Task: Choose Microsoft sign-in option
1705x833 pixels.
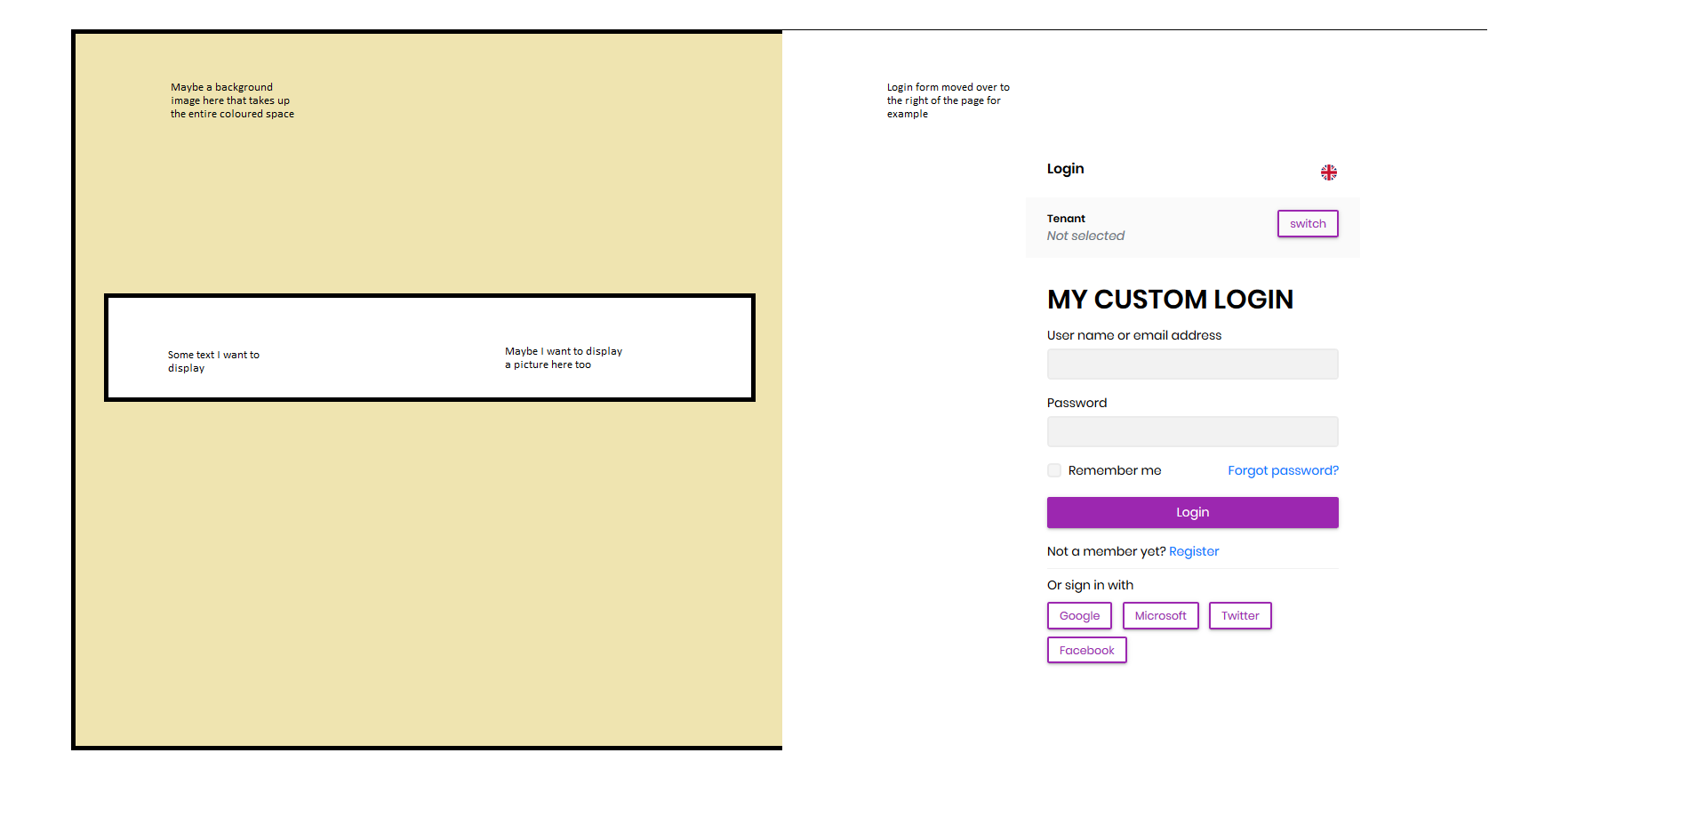Action: (x=1160, y=616)
